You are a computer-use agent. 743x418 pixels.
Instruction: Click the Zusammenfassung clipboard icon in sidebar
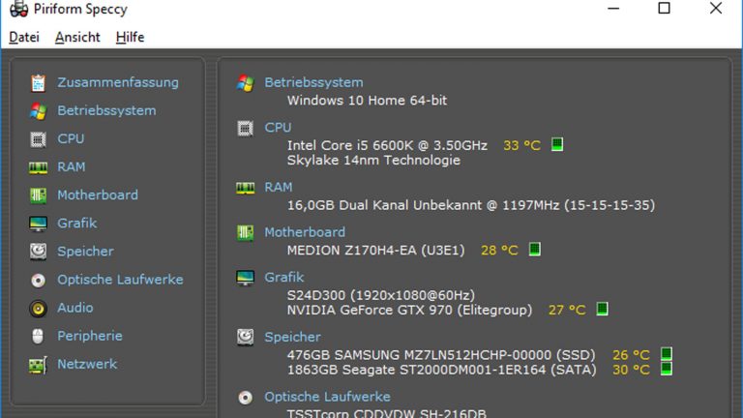pyautogui.click(x=38, y=83)
